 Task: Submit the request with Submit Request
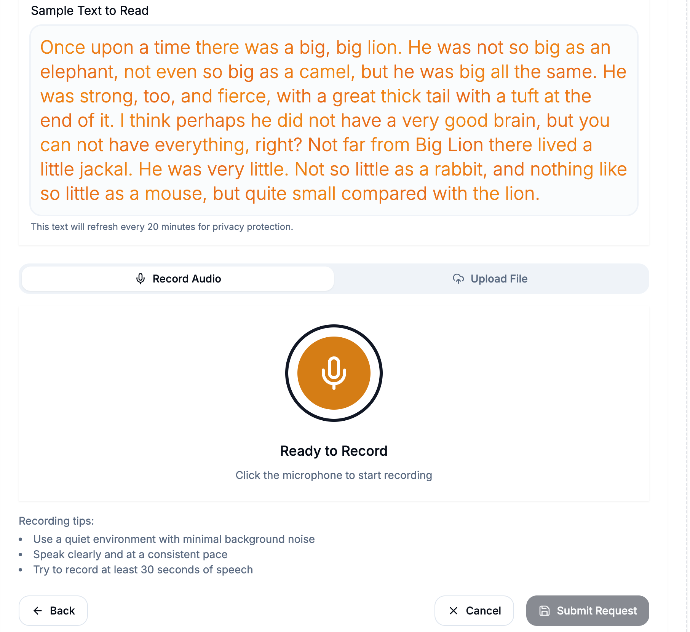[x=588, y=611]
